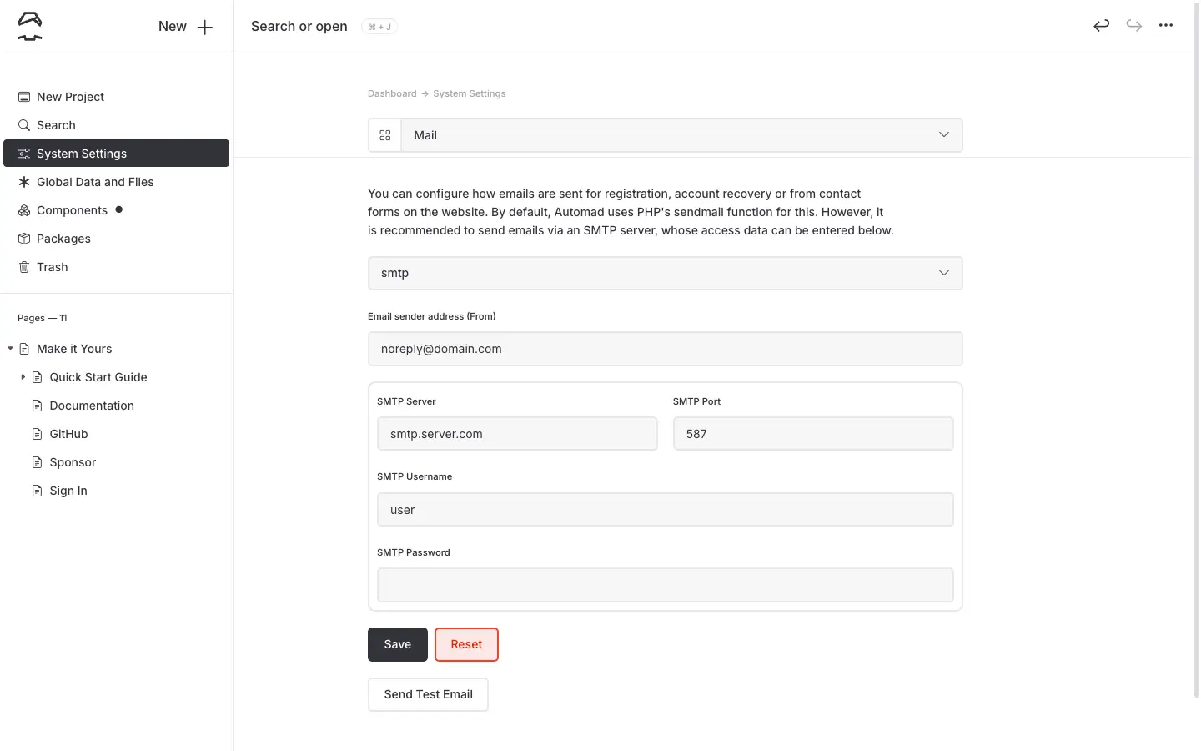Open Packages in the sidebar

tap(63, 239)
